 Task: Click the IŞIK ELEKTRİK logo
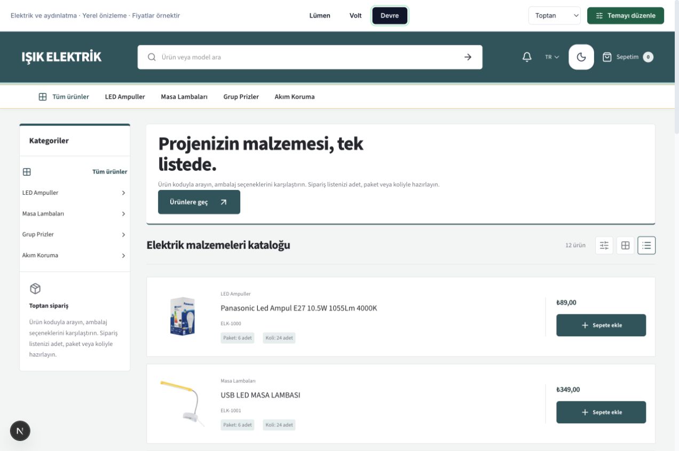coord(61,57)
